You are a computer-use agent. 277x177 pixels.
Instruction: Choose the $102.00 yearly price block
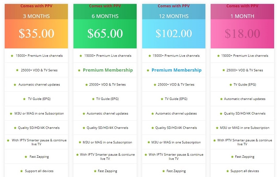pos(174,34)
